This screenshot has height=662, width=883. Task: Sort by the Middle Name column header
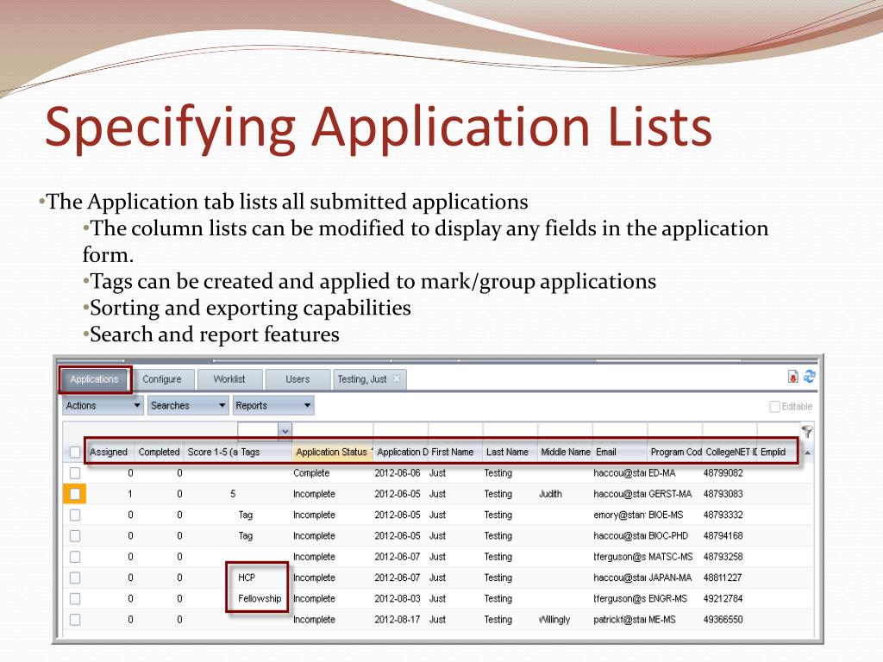(565, 452)
